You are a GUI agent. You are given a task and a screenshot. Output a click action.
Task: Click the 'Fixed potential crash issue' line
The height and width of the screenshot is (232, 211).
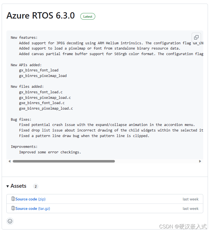107,125
